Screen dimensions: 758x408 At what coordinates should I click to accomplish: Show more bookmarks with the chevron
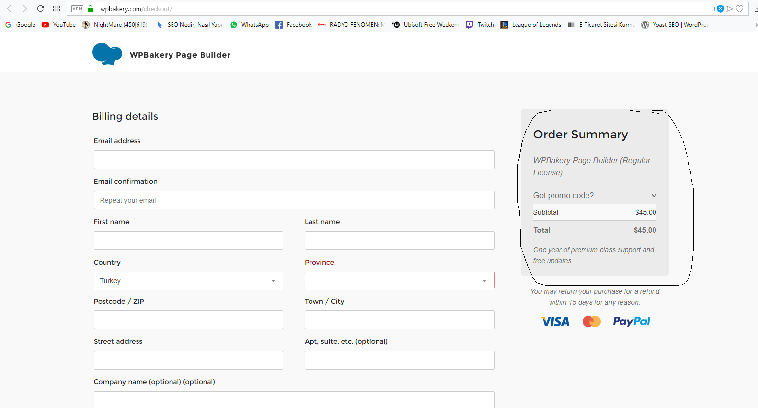pos(756,25)
